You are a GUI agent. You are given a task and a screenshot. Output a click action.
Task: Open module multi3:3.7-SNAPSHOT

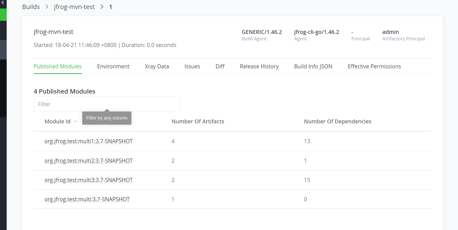pyautogui.click(x=88, y=180)
